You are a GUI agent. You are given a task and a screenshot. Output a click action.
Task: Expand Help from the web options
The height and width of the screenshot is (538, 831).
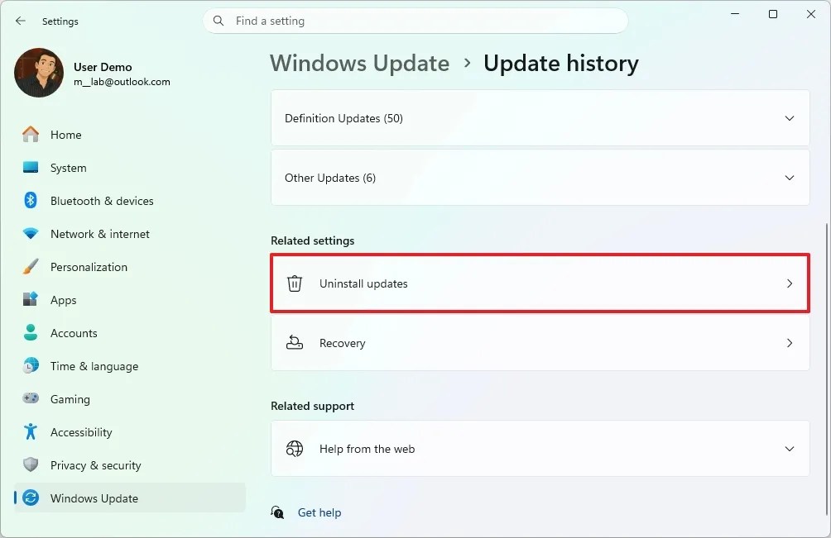click(x=540, y=449)
